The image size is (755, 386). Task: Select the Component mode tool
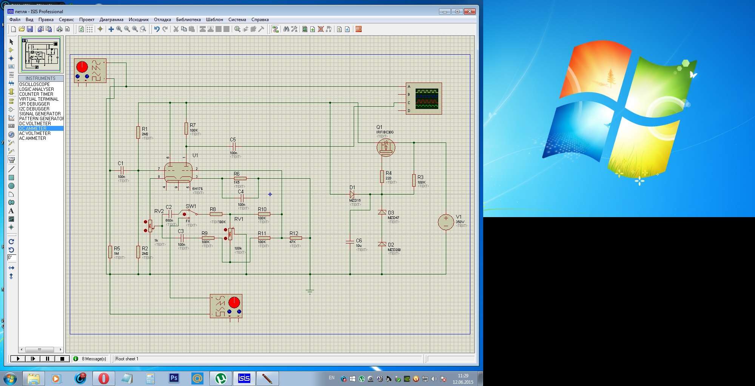click(x=11, y=50)
